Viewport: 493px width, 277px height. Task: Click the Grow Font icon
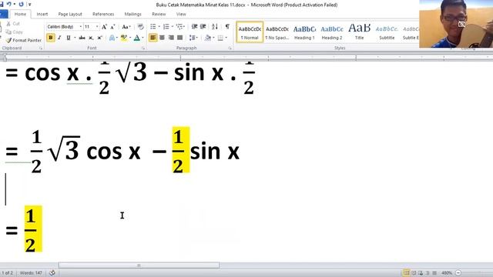pos(104,27)
